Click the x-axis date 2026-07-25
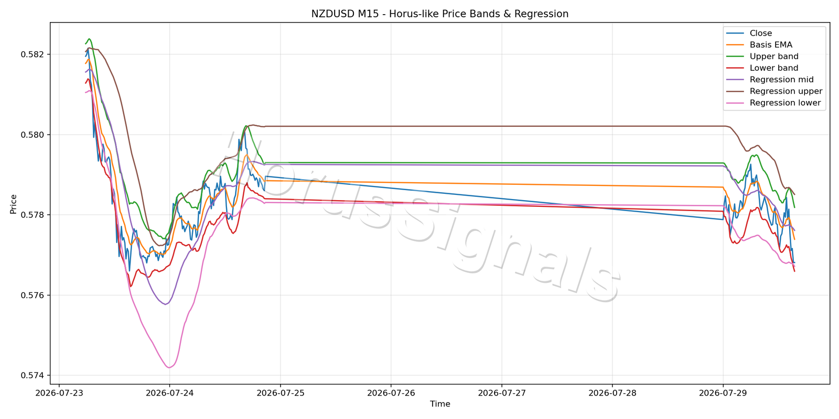 (280, 392)
